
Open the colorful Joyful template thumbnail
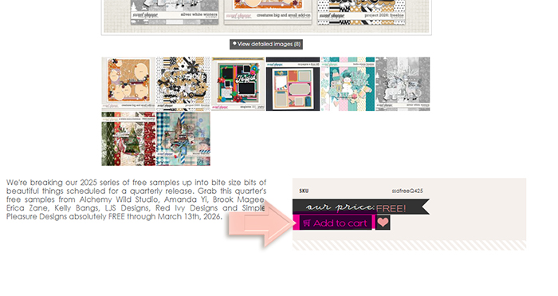click(x=238, y=84)
